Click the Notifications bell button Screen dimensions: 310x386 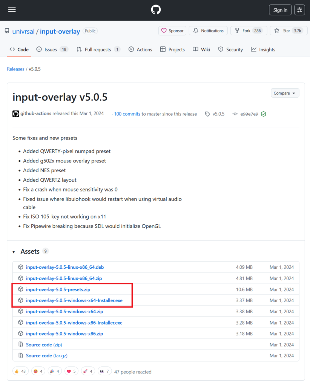(209, 31)
